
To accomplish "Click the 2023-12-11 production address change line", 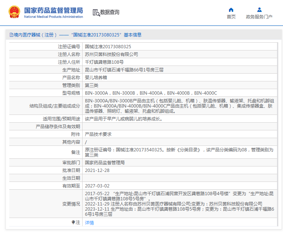I will pyautogui.click(x=179, y=212).
